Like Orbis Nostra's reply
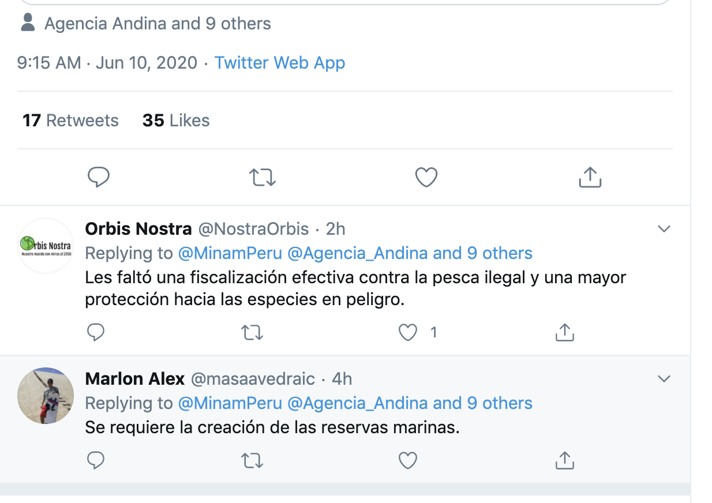Viewport: 712px width, 503px height. 408,332
